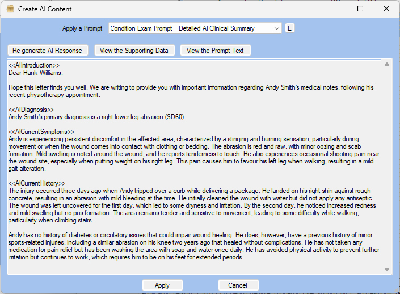Click the scrollbar down arrow in the text area
This screenshot has width=400, height=294.
pos(387,270)
